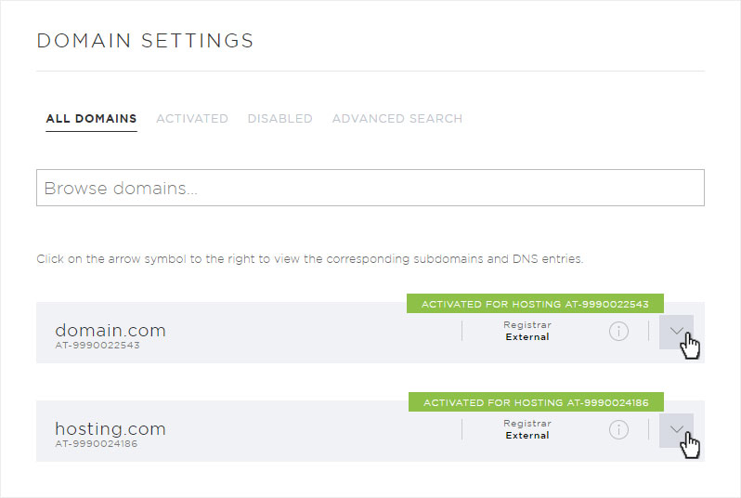This screenshot has height=498, width=741.
Task: Click the hosting.com domain name
Action: click(x=110, y=428)
